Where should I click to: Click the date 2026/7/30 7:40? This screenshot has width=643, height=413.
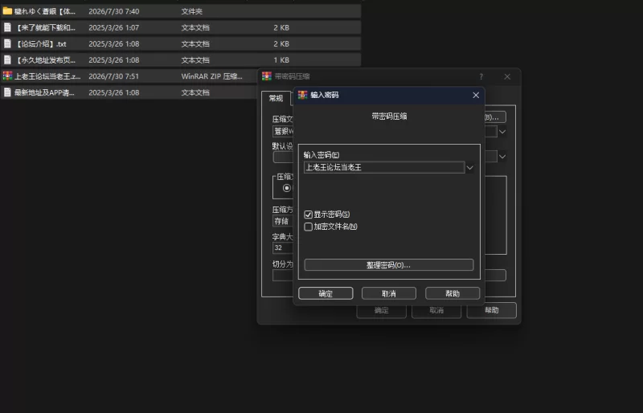113,11
